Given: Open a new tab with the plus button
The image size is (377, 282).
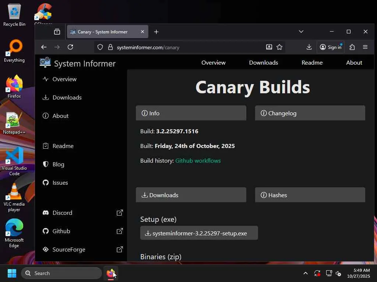Looking at the screenshot, I should 156,32.
